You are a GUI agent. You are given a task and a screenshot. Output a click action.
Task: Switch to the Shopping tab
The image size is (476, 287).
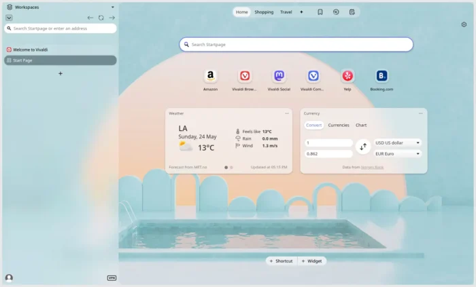[x=264, y=12]
